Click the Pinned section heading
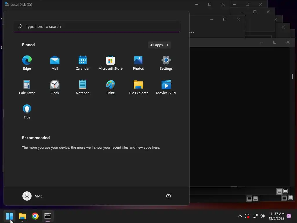The image size is (297, 223). 28,45
